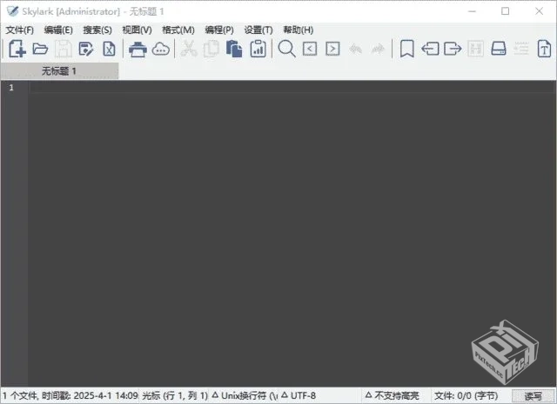
Task: Open search with the magnifier icon
Action: (286, 49)
